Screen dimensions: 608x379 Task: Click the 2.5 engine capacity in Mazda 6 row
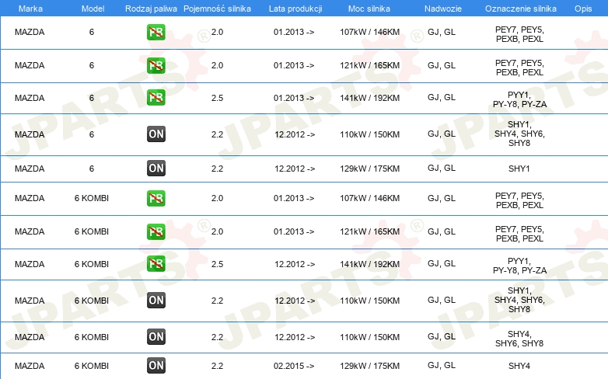(x=217, y=98)
